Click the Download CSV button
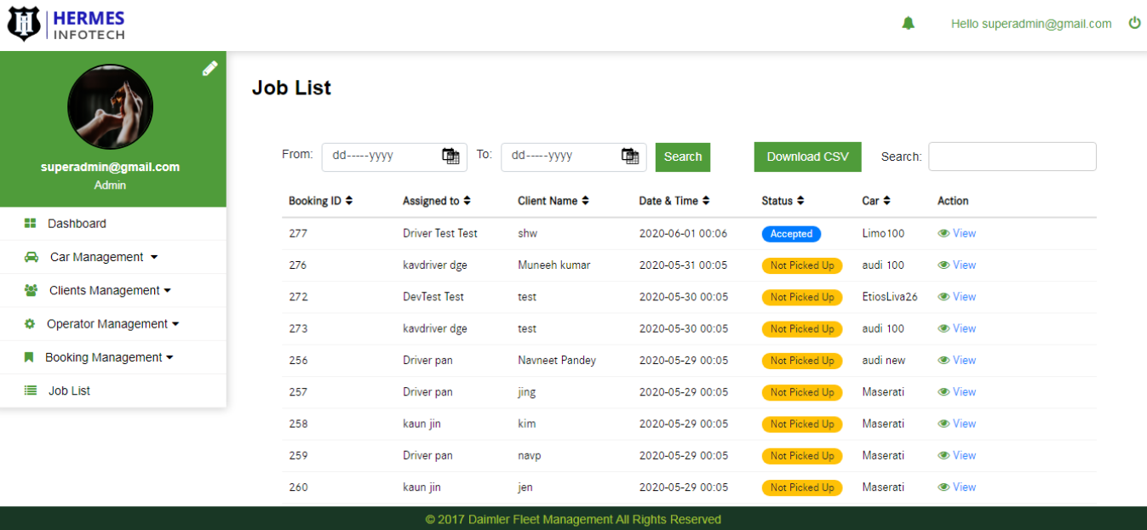Image resolution: width=1147 pixels, height=530 pixels. click(x=807, y=157)
